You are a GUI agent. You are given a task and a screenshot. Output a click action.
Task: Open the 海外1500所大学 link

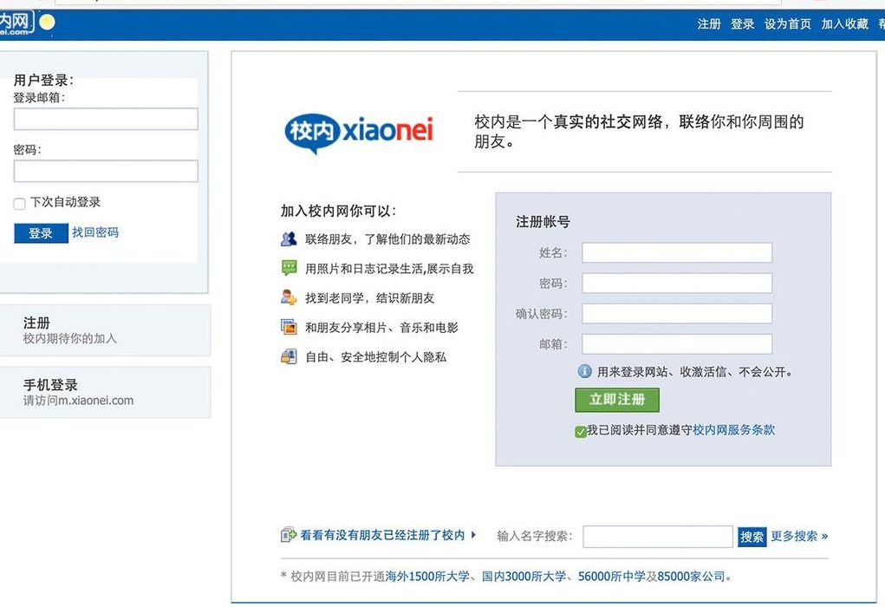[427, 576]
